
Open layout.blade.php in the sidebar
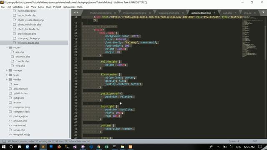point(27,15)
